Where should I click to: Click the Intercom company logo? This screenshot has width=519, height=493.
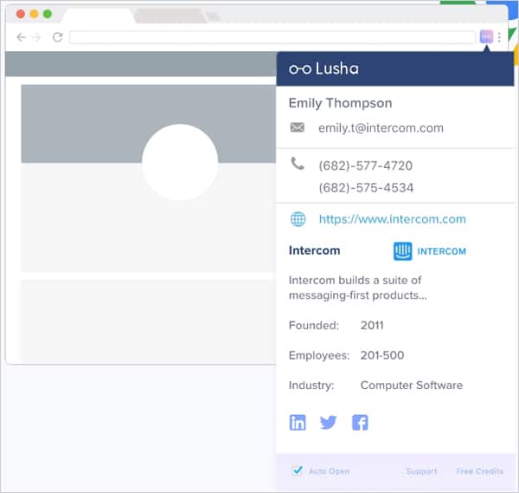tap(429, 251)
